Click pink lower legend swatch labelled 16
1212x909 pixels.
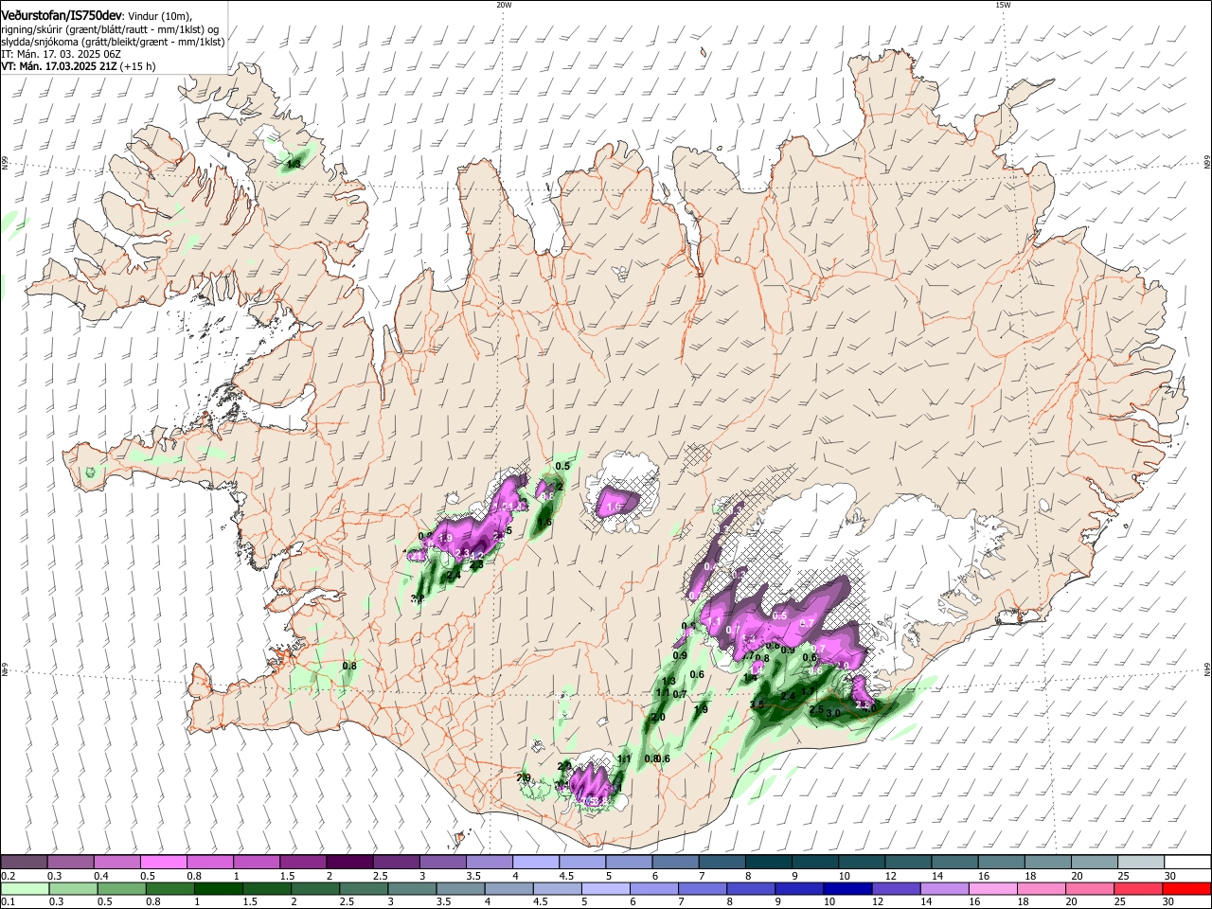click(x=991, y=888)
